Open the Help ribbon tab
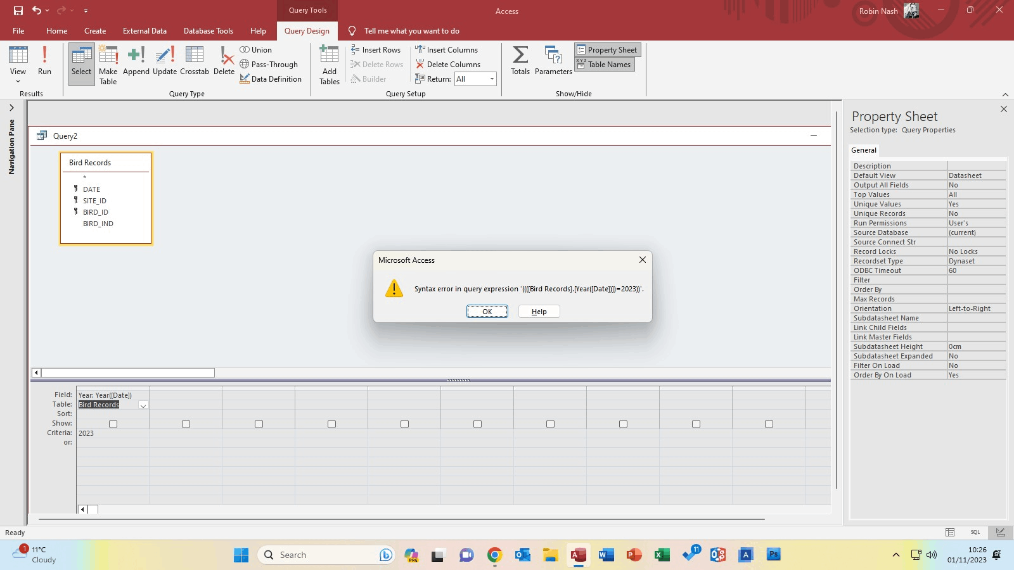The height and width of the screenshot is (570, 1014). click(258, 31)
